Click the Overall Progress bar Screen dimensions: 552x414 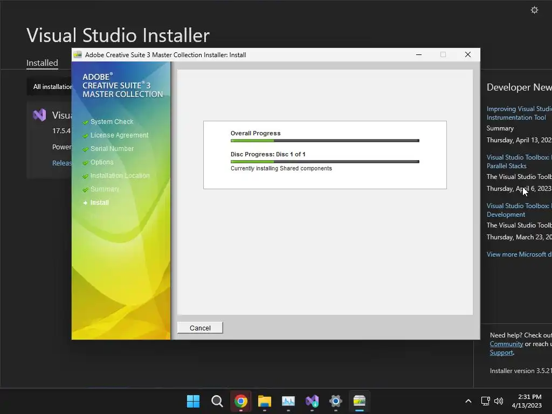click(325, 141)
